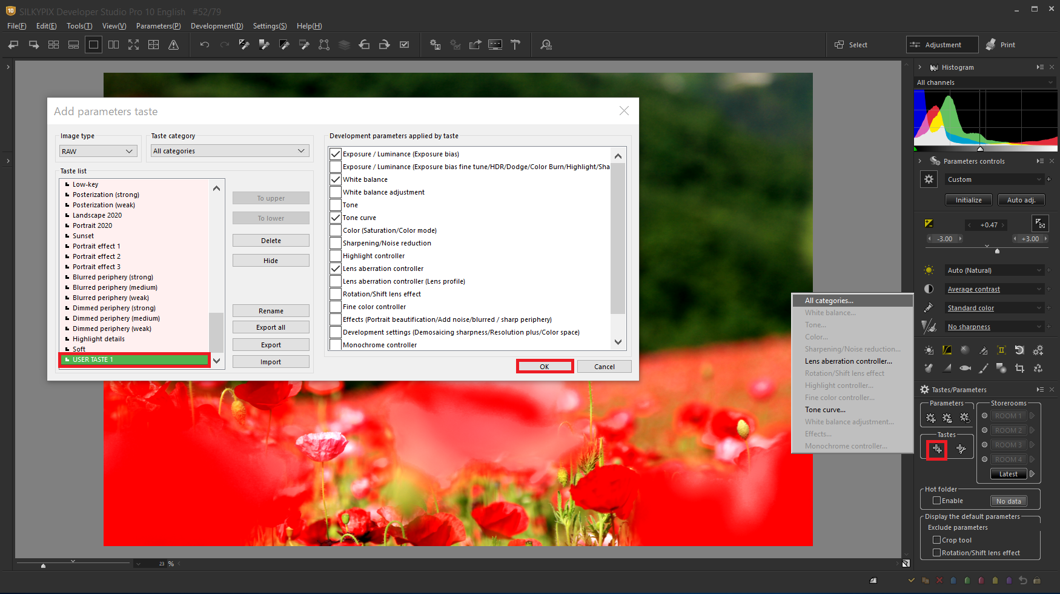Screen dimensions: 1060x594
Task: Rotate image right toolbar icon
Action: [x=384, y=45]
